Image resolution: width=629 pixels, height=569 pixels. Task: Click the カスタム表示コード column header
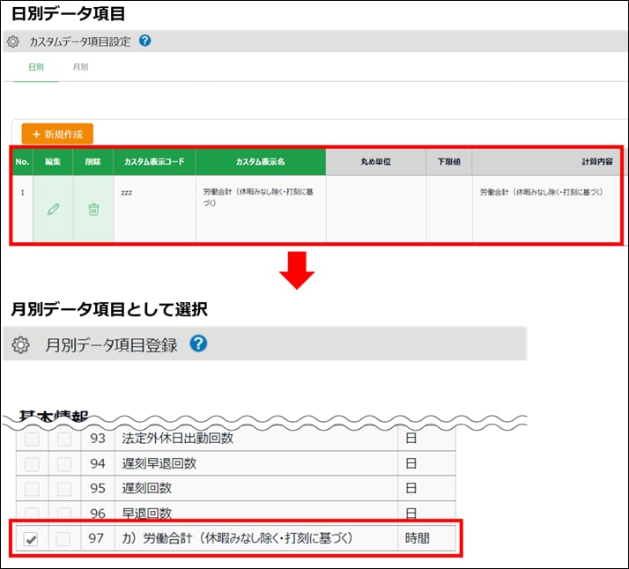click(x=154, y=162)
